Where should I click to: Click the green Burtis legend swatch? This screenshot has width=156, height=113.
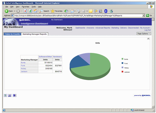pos(122,59)
